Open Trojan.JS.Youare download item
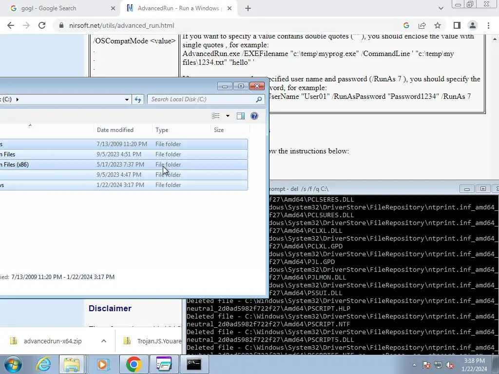 coord(153,341)
